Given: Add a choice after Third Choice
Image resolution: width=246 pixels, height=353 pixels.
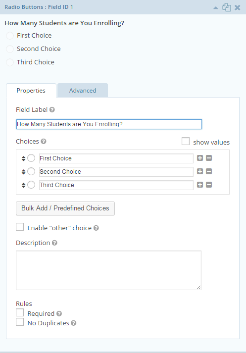Looking at the screenshot, I should pyautogui.click(x=200, y=185).
